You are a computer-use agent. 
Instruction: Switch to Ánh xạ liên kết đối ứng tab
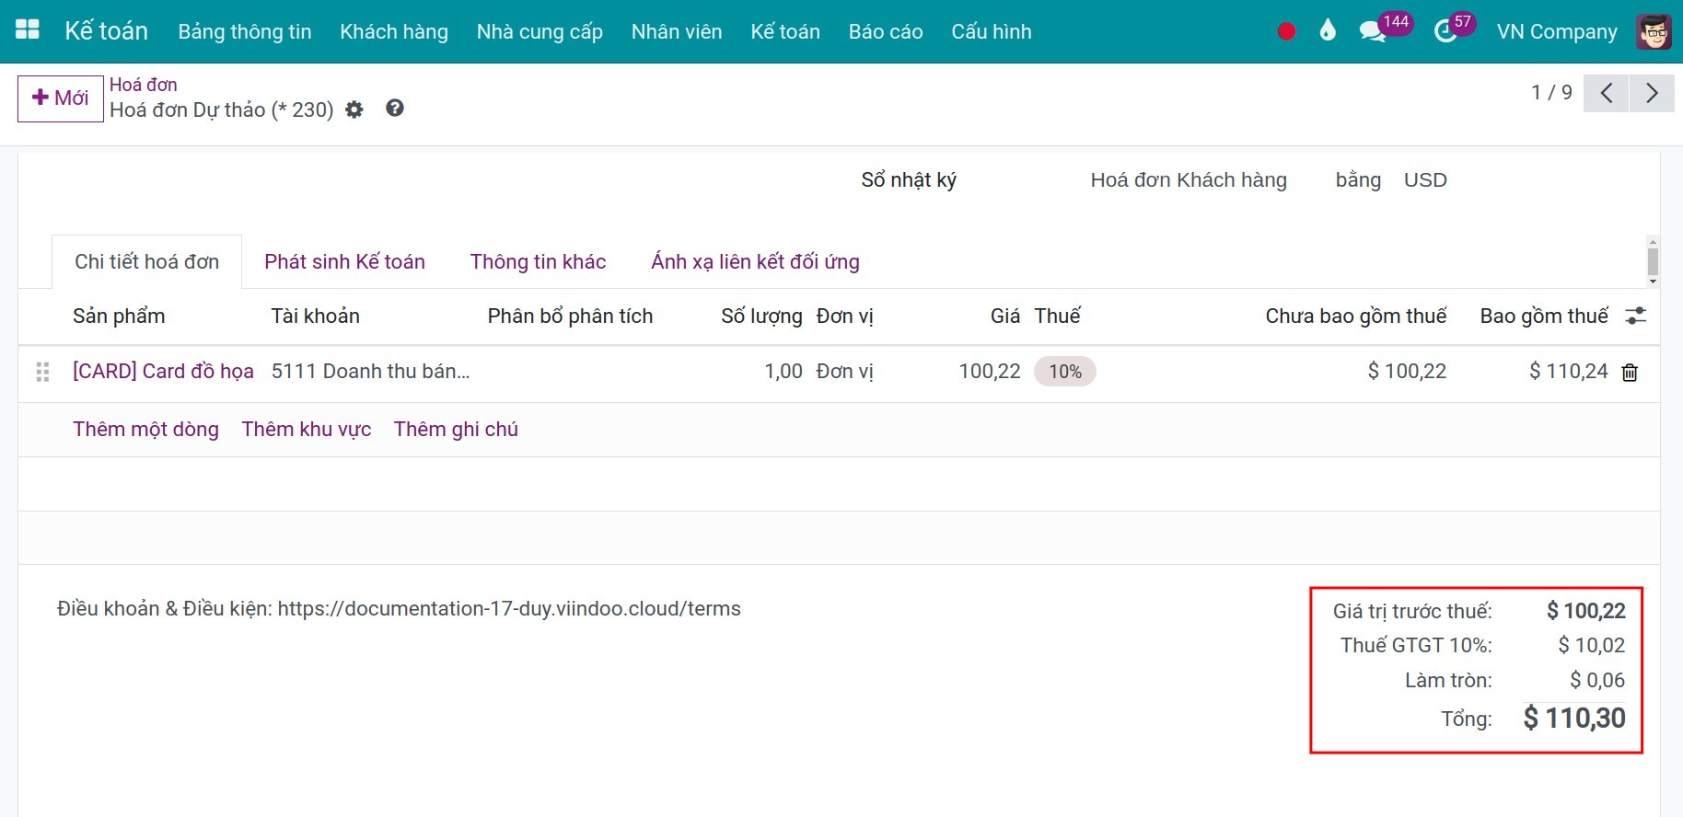(x=755, y=262)
